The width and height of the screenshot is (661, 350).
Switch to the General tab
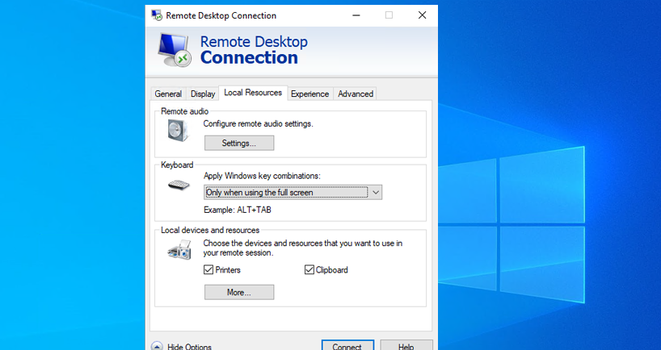tap(168, 94)
